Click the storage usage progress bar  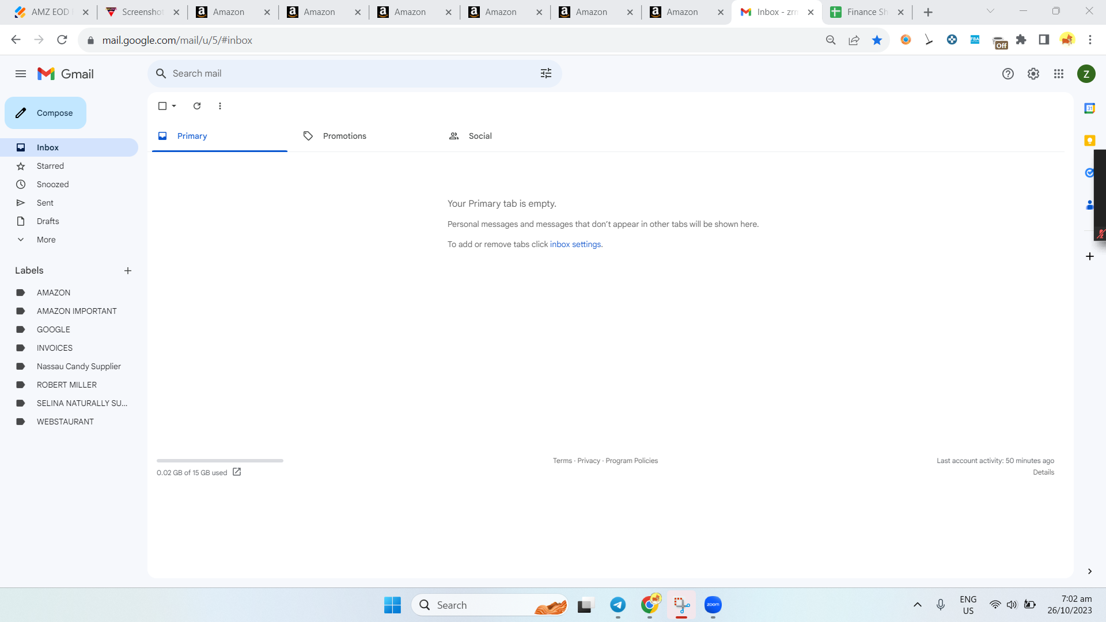(220, 461)
